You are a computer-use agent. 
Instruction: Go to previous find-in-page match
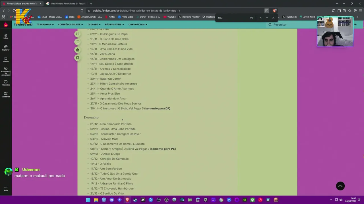point(260,18)
